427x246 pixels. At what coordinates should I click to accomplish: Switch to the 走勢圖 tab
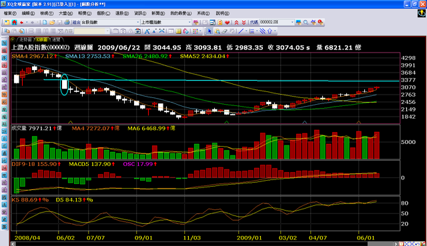[25, 39]
